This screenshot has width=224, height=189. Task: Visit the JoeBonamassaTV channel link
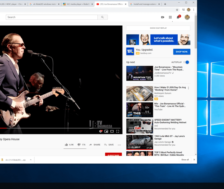(163, 73)
